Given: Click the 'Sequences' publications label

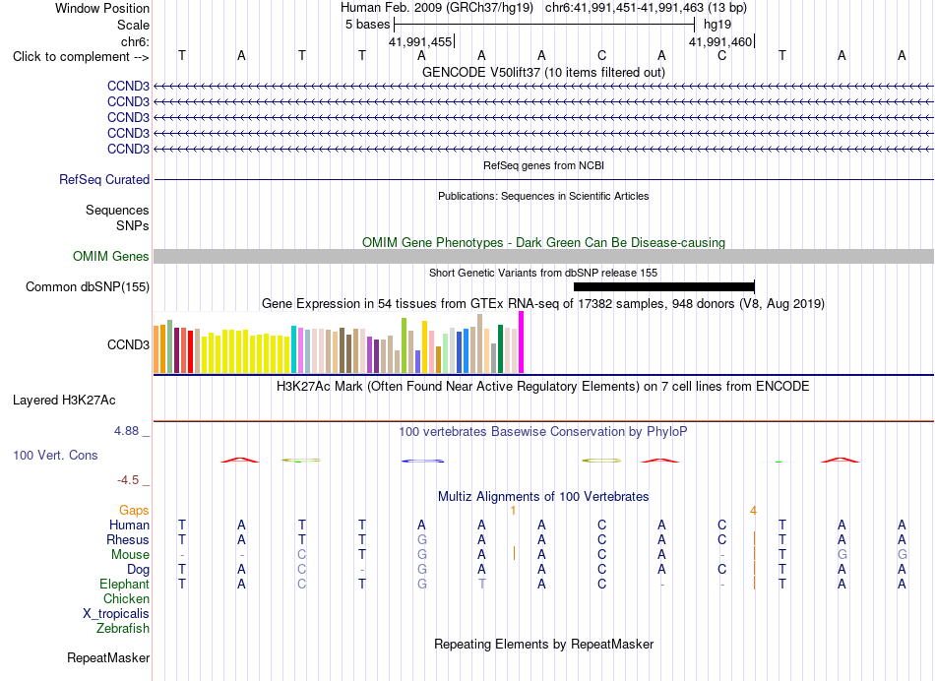Looking at the screenshot, I should pos(117,210).
